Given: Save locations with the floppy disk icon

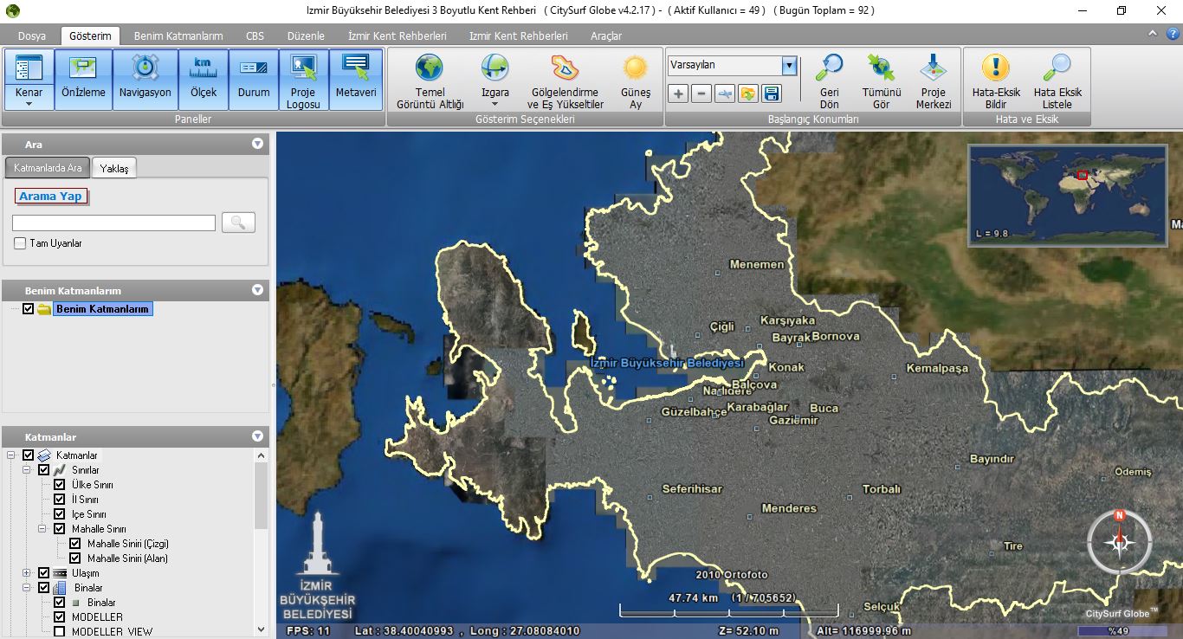Looking at the screenshot, I should tap(771, 94).
